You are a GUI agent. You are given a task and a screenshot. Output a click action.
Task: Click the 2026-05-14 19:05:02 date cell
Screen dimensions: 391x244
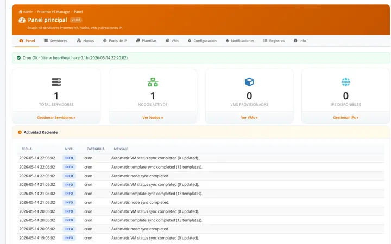pos(37,238)
